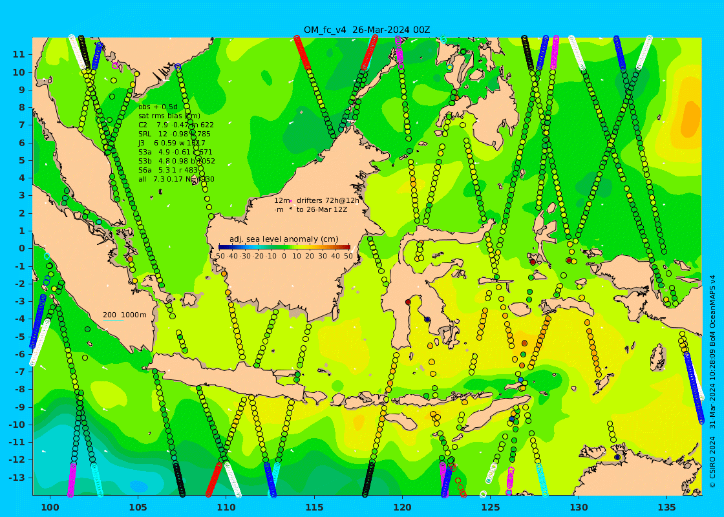
Task: Click latitude axis label 6
Action: click(x=21, y=143)
